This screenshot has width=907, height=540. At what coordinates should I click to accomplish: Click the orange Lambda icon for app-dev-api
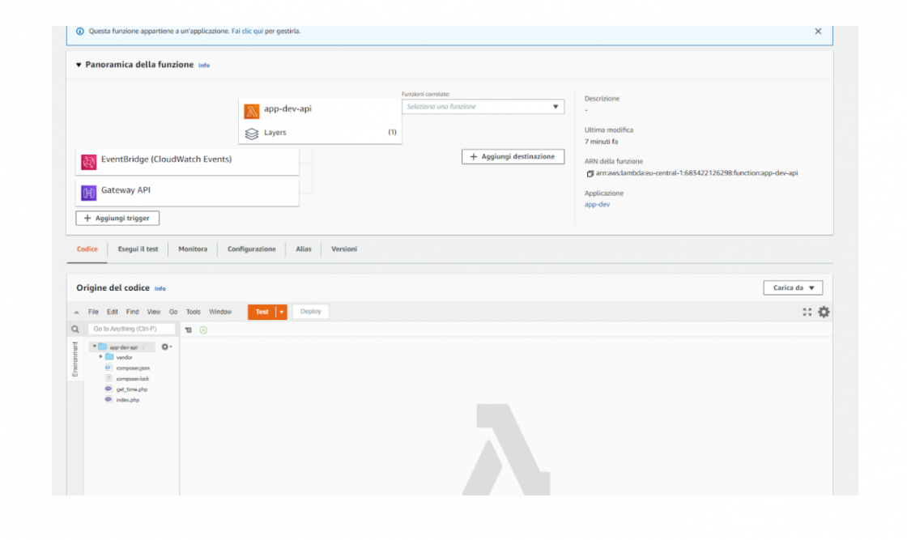[252, 111]
